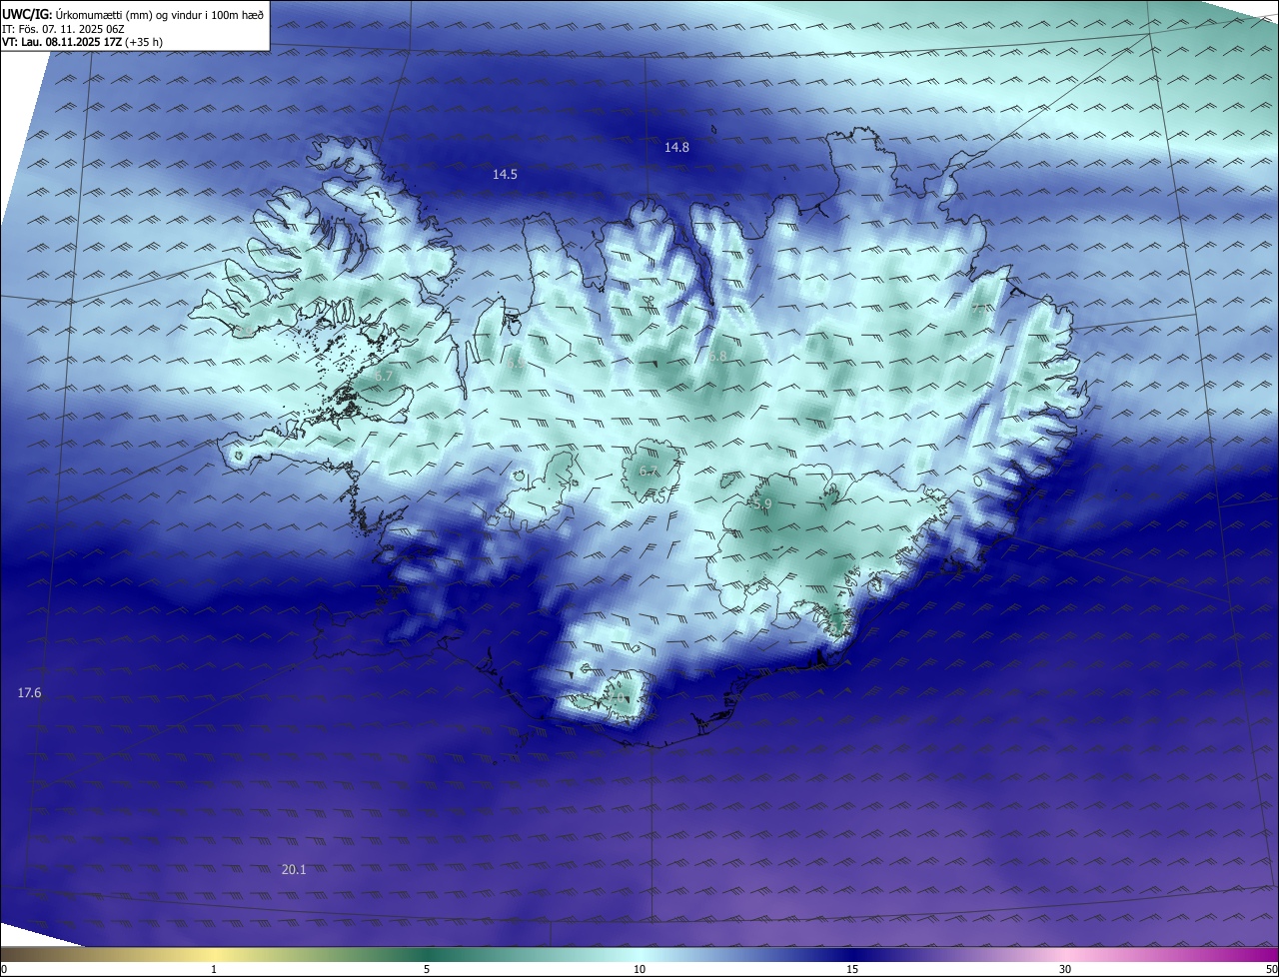The width and height of the screenshot is (1279, 977).
Task: Click the 20.1 value label in the southwest sea
Action: tap(294, 869)
